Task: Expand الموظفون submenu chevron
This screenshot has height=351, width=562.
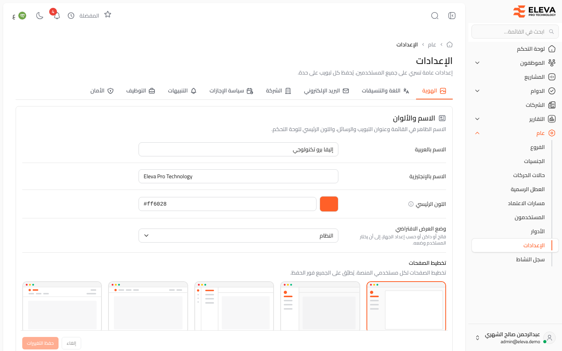Action: coord(477,63)
